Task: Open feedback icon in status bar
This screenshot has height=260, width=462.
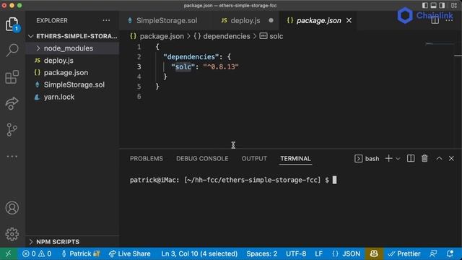Action: pos(433,253)
